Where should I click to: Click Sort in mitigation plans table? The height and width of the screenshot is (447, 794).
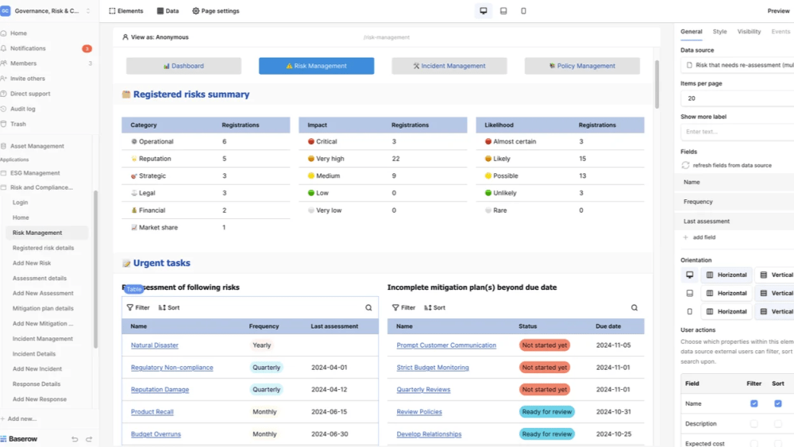(434, 308)
